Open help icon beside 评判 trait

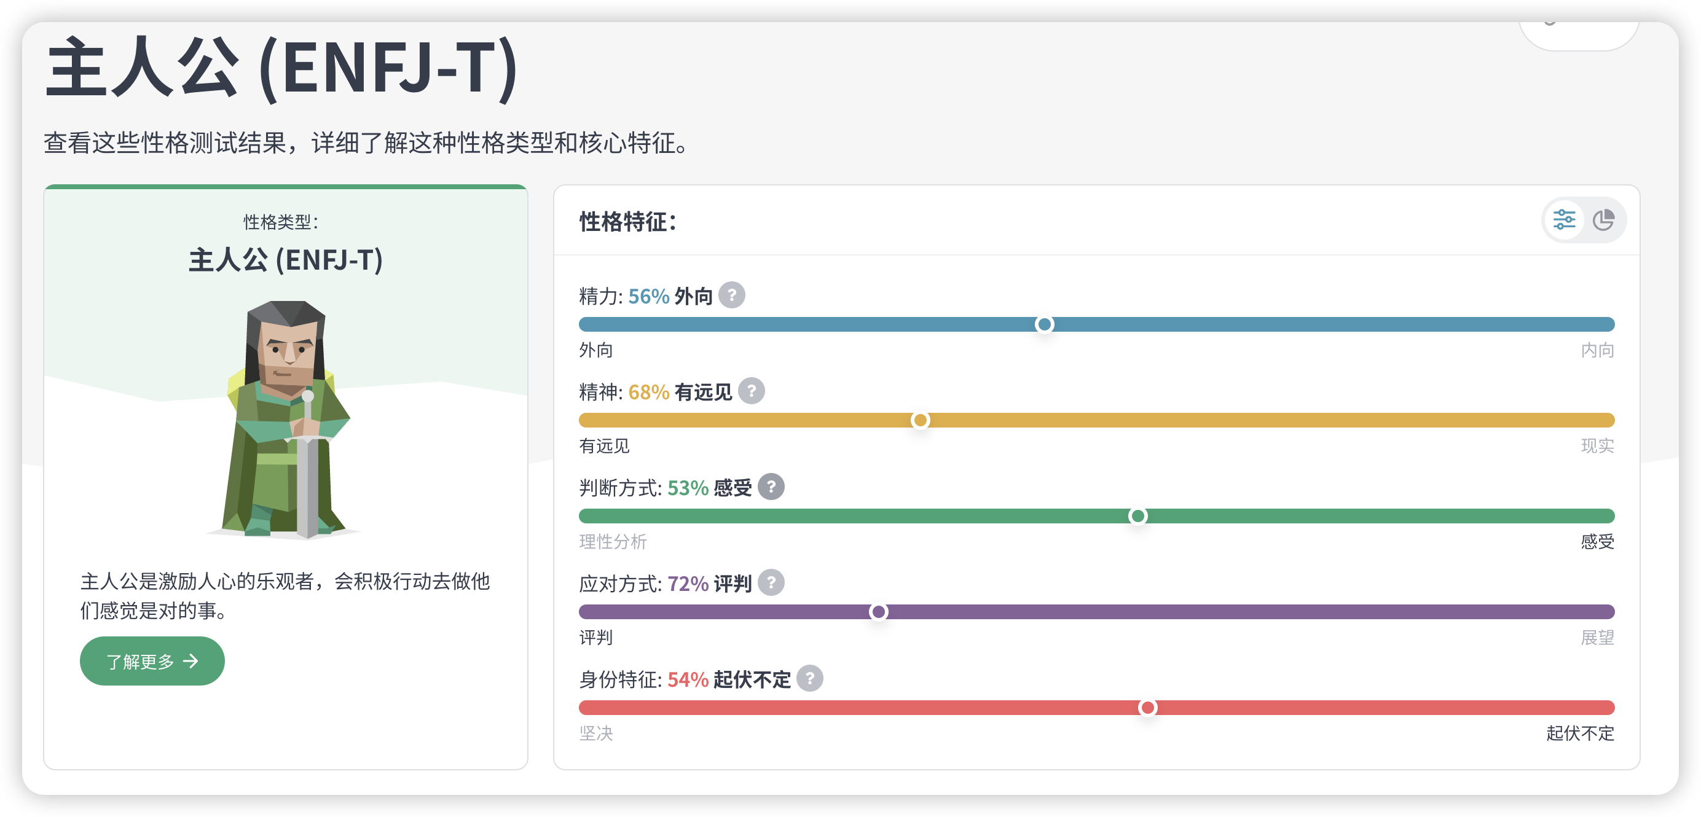pyautogui.click(x=771, y=582)
